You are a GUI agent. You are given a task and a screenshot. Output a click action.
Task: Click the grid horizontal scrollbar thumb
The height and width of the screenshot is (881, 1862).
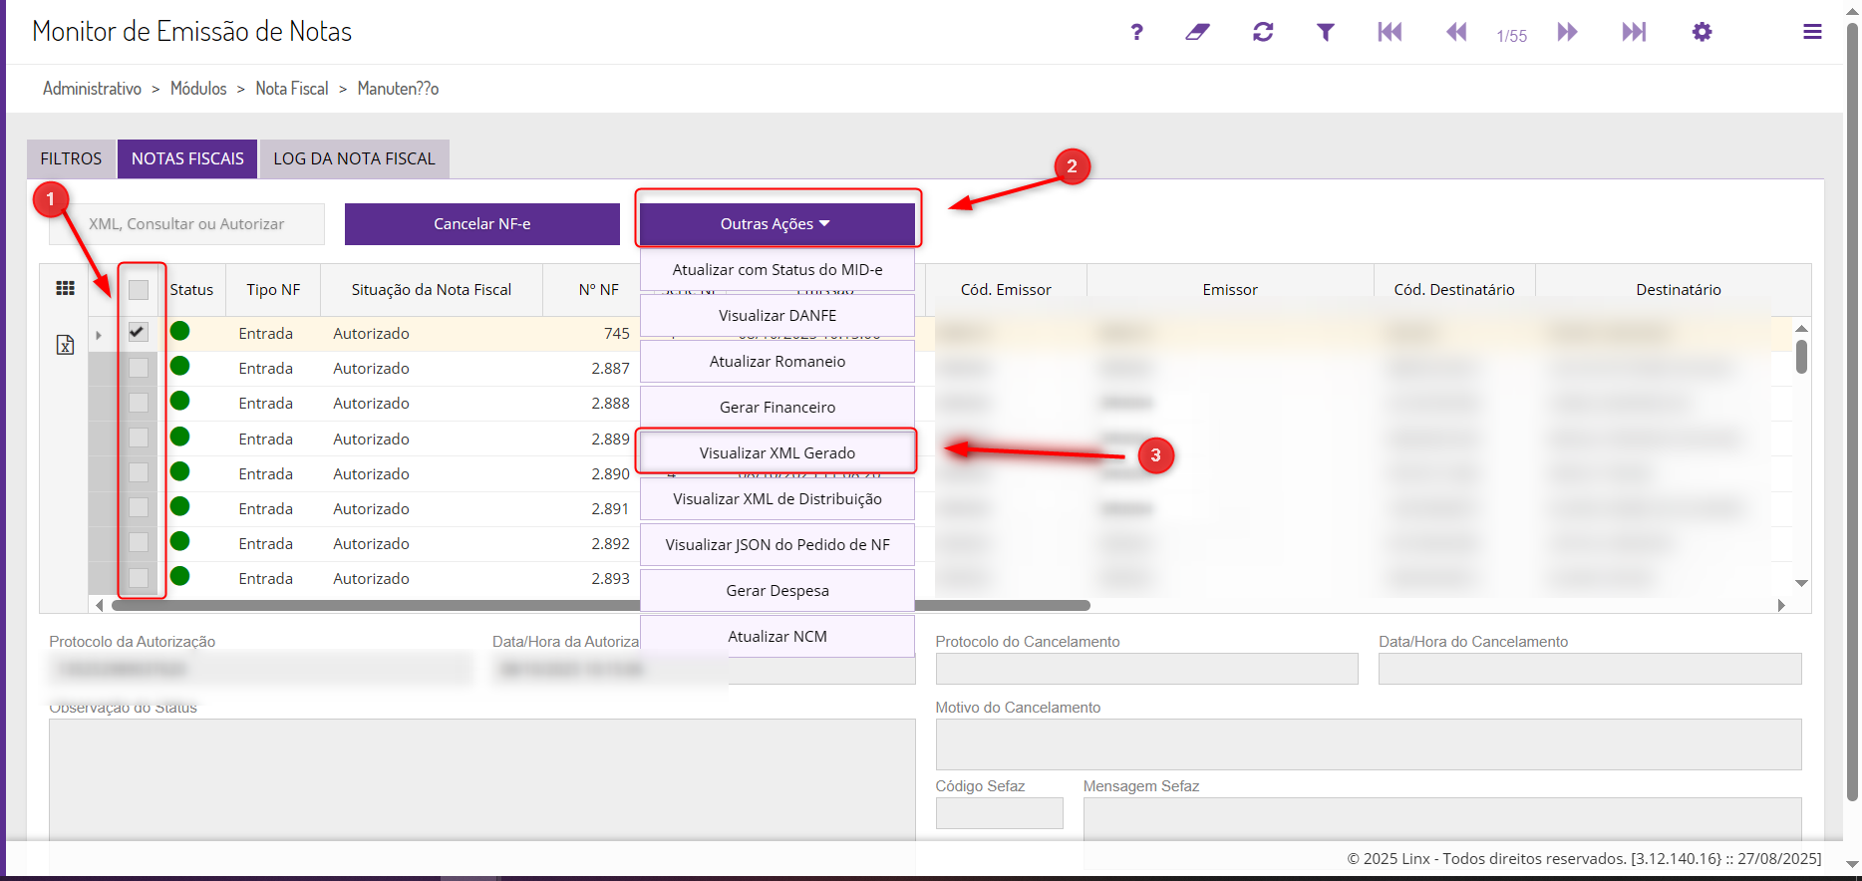click(601, 605)
